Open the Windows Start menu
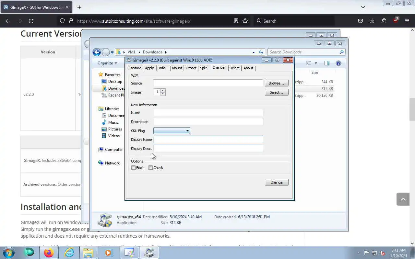Screen dimensions: 415x259 pyautogui.click(x=9, y=253)
